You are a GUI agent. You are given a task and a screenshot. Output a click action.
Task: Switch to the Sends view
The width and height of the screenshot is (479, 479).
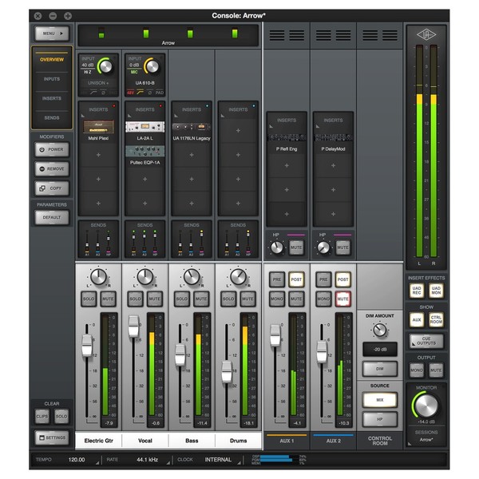pos(52,117)
